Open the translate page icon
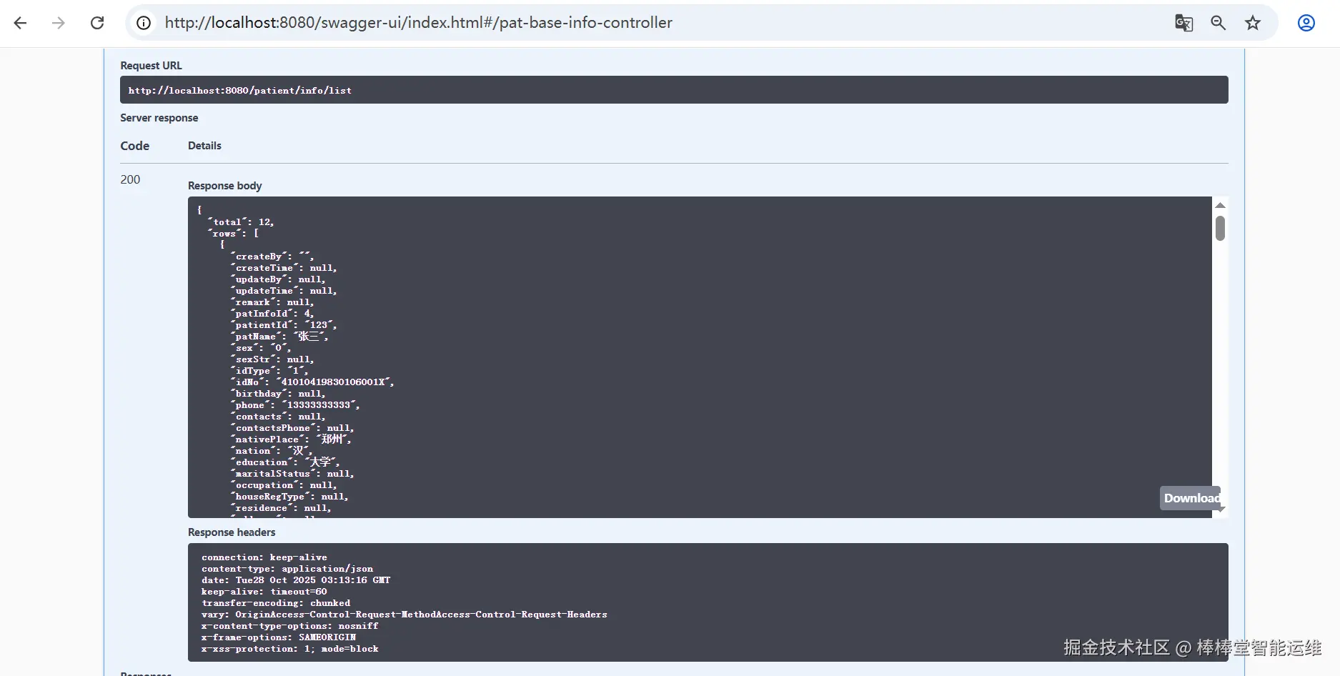 click(1183, 23)
